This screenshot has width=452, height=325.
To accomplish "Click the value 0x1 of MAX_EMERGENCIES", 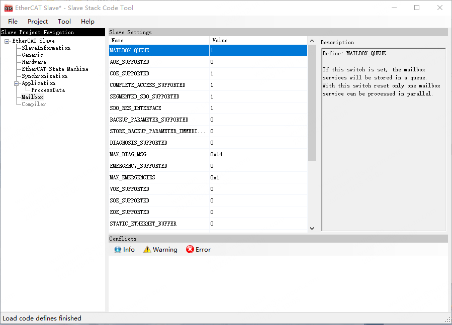I will (215, 177).
